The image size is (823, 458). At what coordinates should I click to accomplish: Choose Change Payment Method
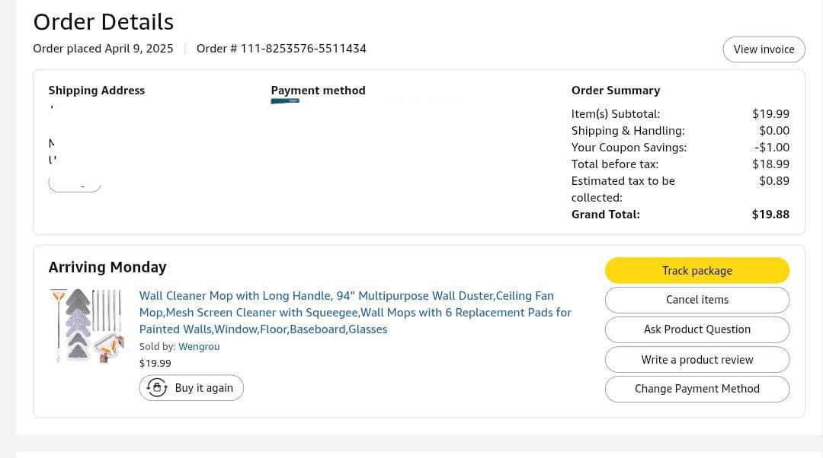coord(697,389)
